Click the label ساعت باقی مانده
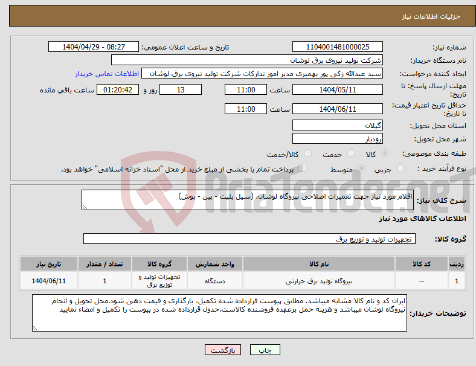Image resolution: width=476 pixels, height=366 pixels. 67,90
